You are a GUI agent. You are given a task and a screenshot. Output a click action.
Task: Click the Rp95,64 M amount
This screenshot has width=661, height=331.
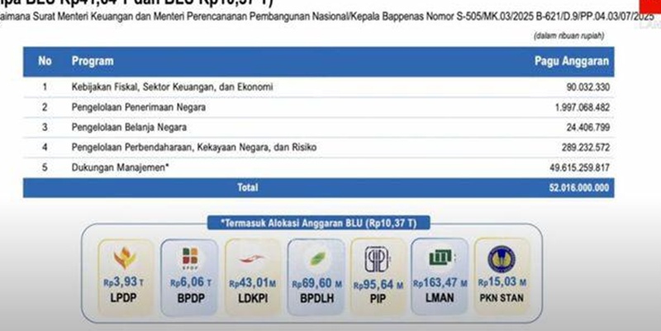(x=378, y=285)
